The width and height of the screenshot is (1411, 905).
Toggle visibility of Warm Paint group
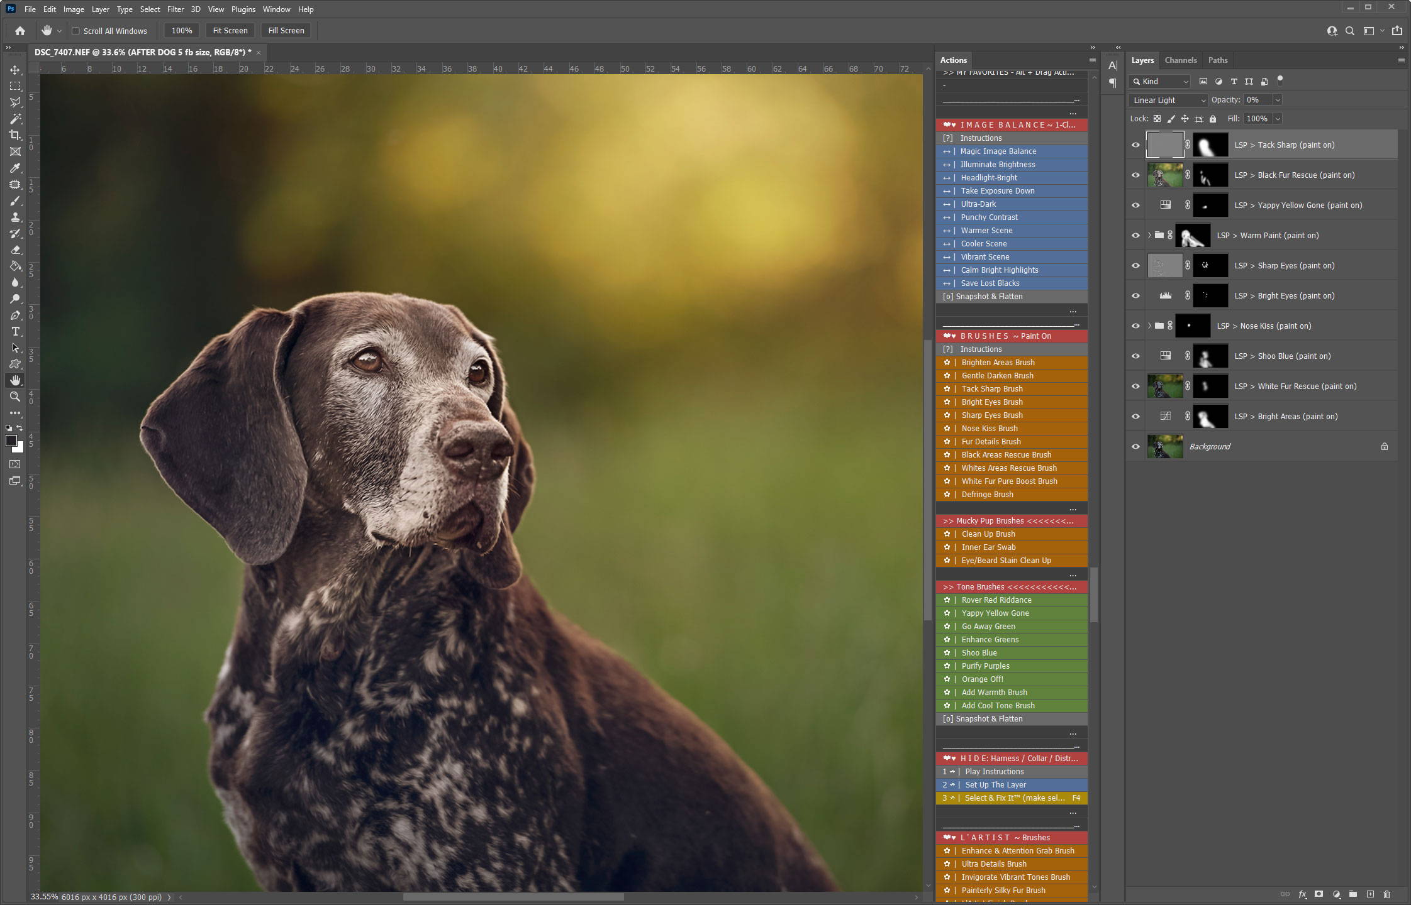(1135, 236)
